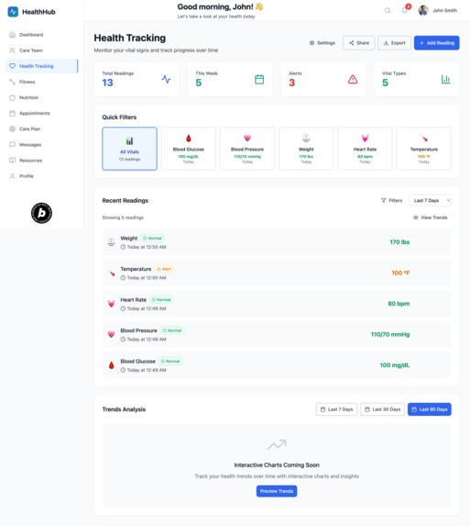
Task: Click the Health Tracking sidebar heart icon
Action: (x=13, y=66)
